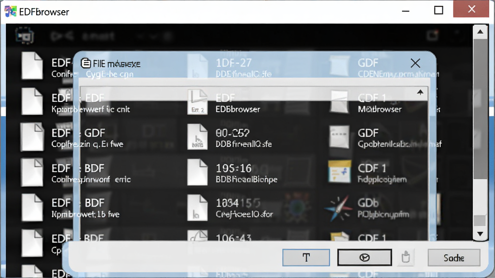Click the file manager dialog title icon
Viewport: 495px width, 278px height.
click(86, 63)
